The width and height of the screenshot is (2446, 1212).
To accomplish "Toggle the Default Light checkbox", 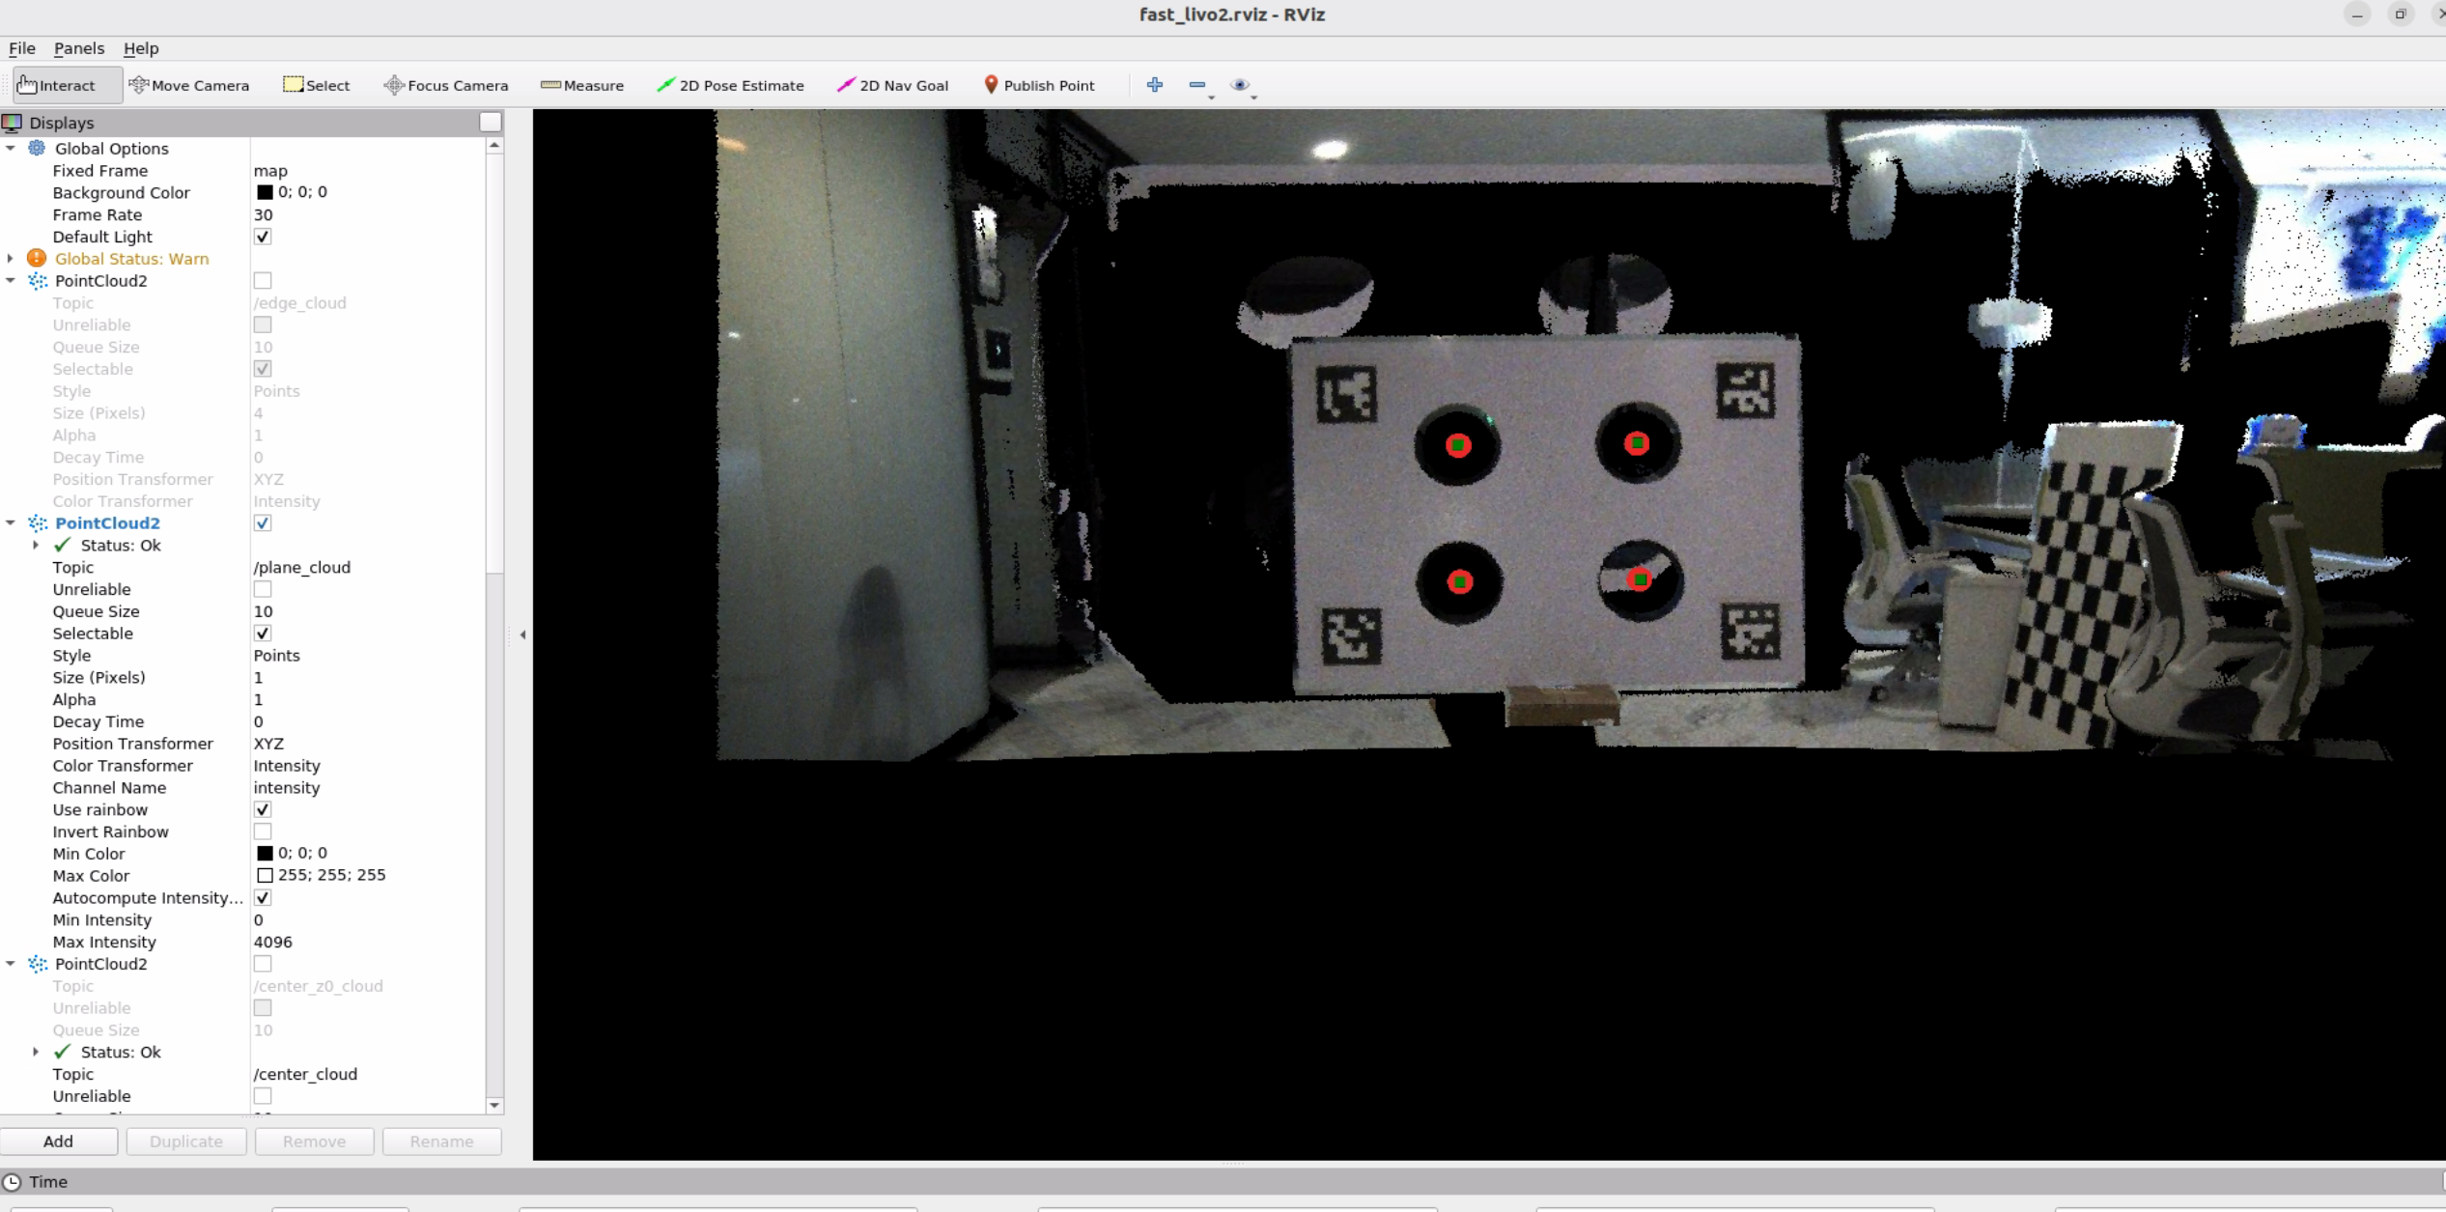I will pos(263,237).
